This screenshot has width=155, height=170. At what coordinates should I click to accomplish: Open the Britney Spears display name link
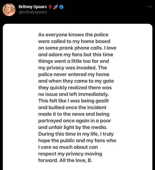pos(33,7)
